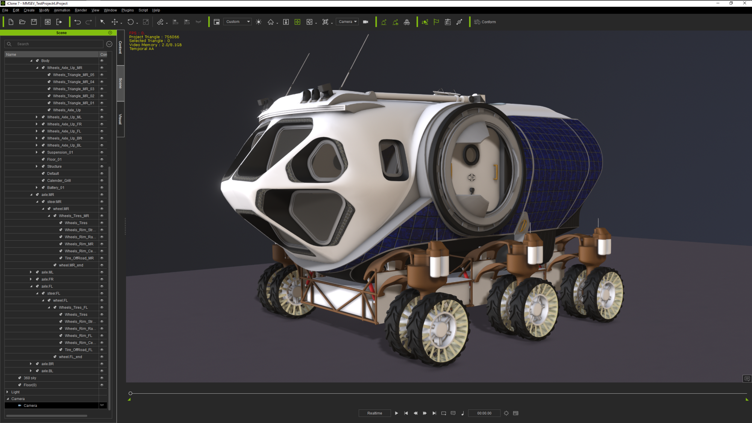Open the Animation menu
The width and height of the screenshot is (752, 423).
point(62,10)
